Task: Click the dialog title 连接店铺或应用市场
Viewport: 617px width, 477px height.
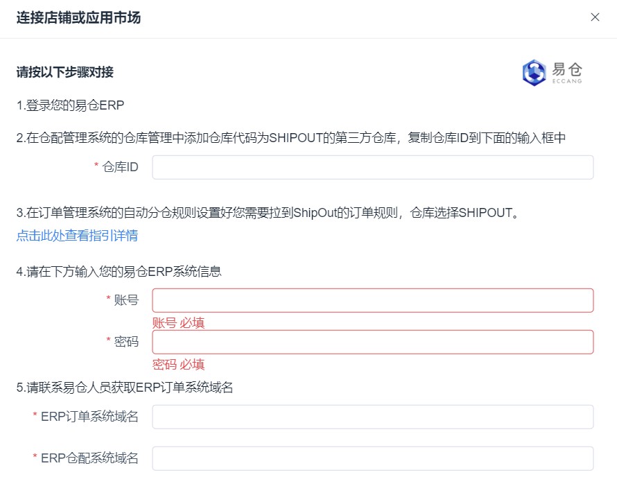Action: (x=78, y=18)
